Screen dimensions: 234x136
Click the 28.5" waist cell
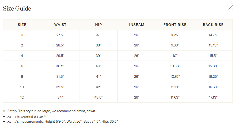click(x=60, y=45)
